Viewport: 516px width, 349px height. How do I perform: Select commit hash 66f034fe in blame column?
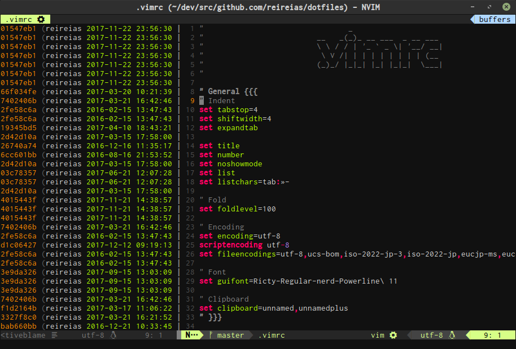pyautogui.click(x=20, y=91)
